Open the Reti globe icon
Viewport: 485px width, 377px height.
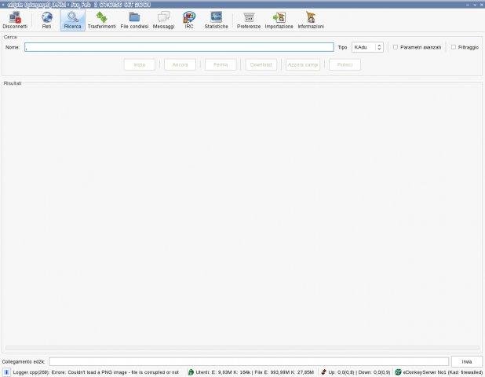(x=47, y=17)
